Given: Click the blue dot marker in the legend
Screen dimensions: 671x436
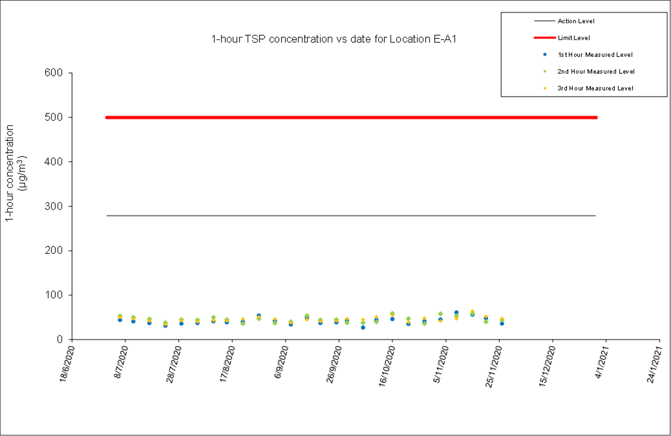Looking at the screenshot, I should pos(545,55).
